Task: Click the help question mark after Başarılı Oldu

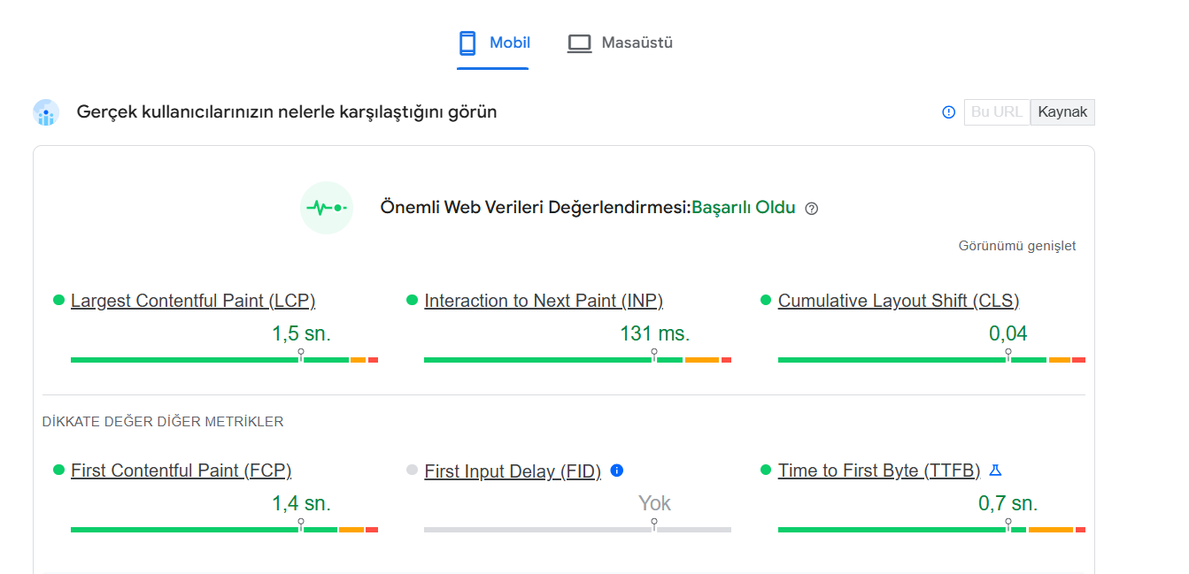Action: pyautogui.click(x=811, y=209)
